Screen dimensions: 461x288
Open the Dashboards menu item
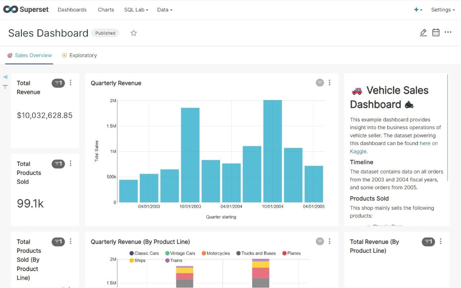[72, 10]
